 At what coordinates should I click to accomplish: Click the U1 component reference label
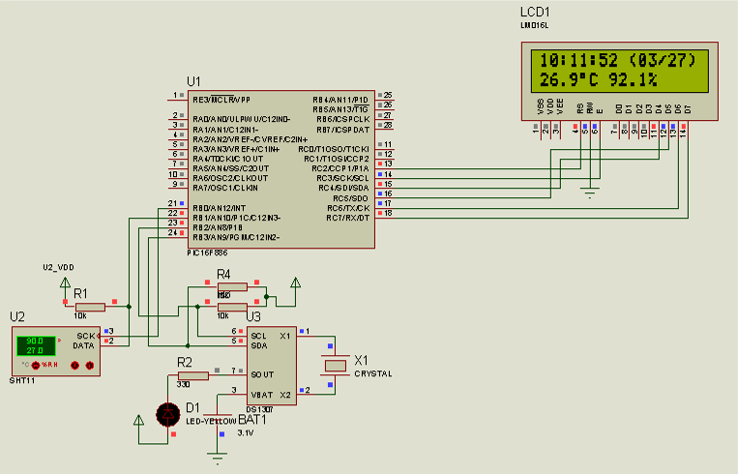193,81
